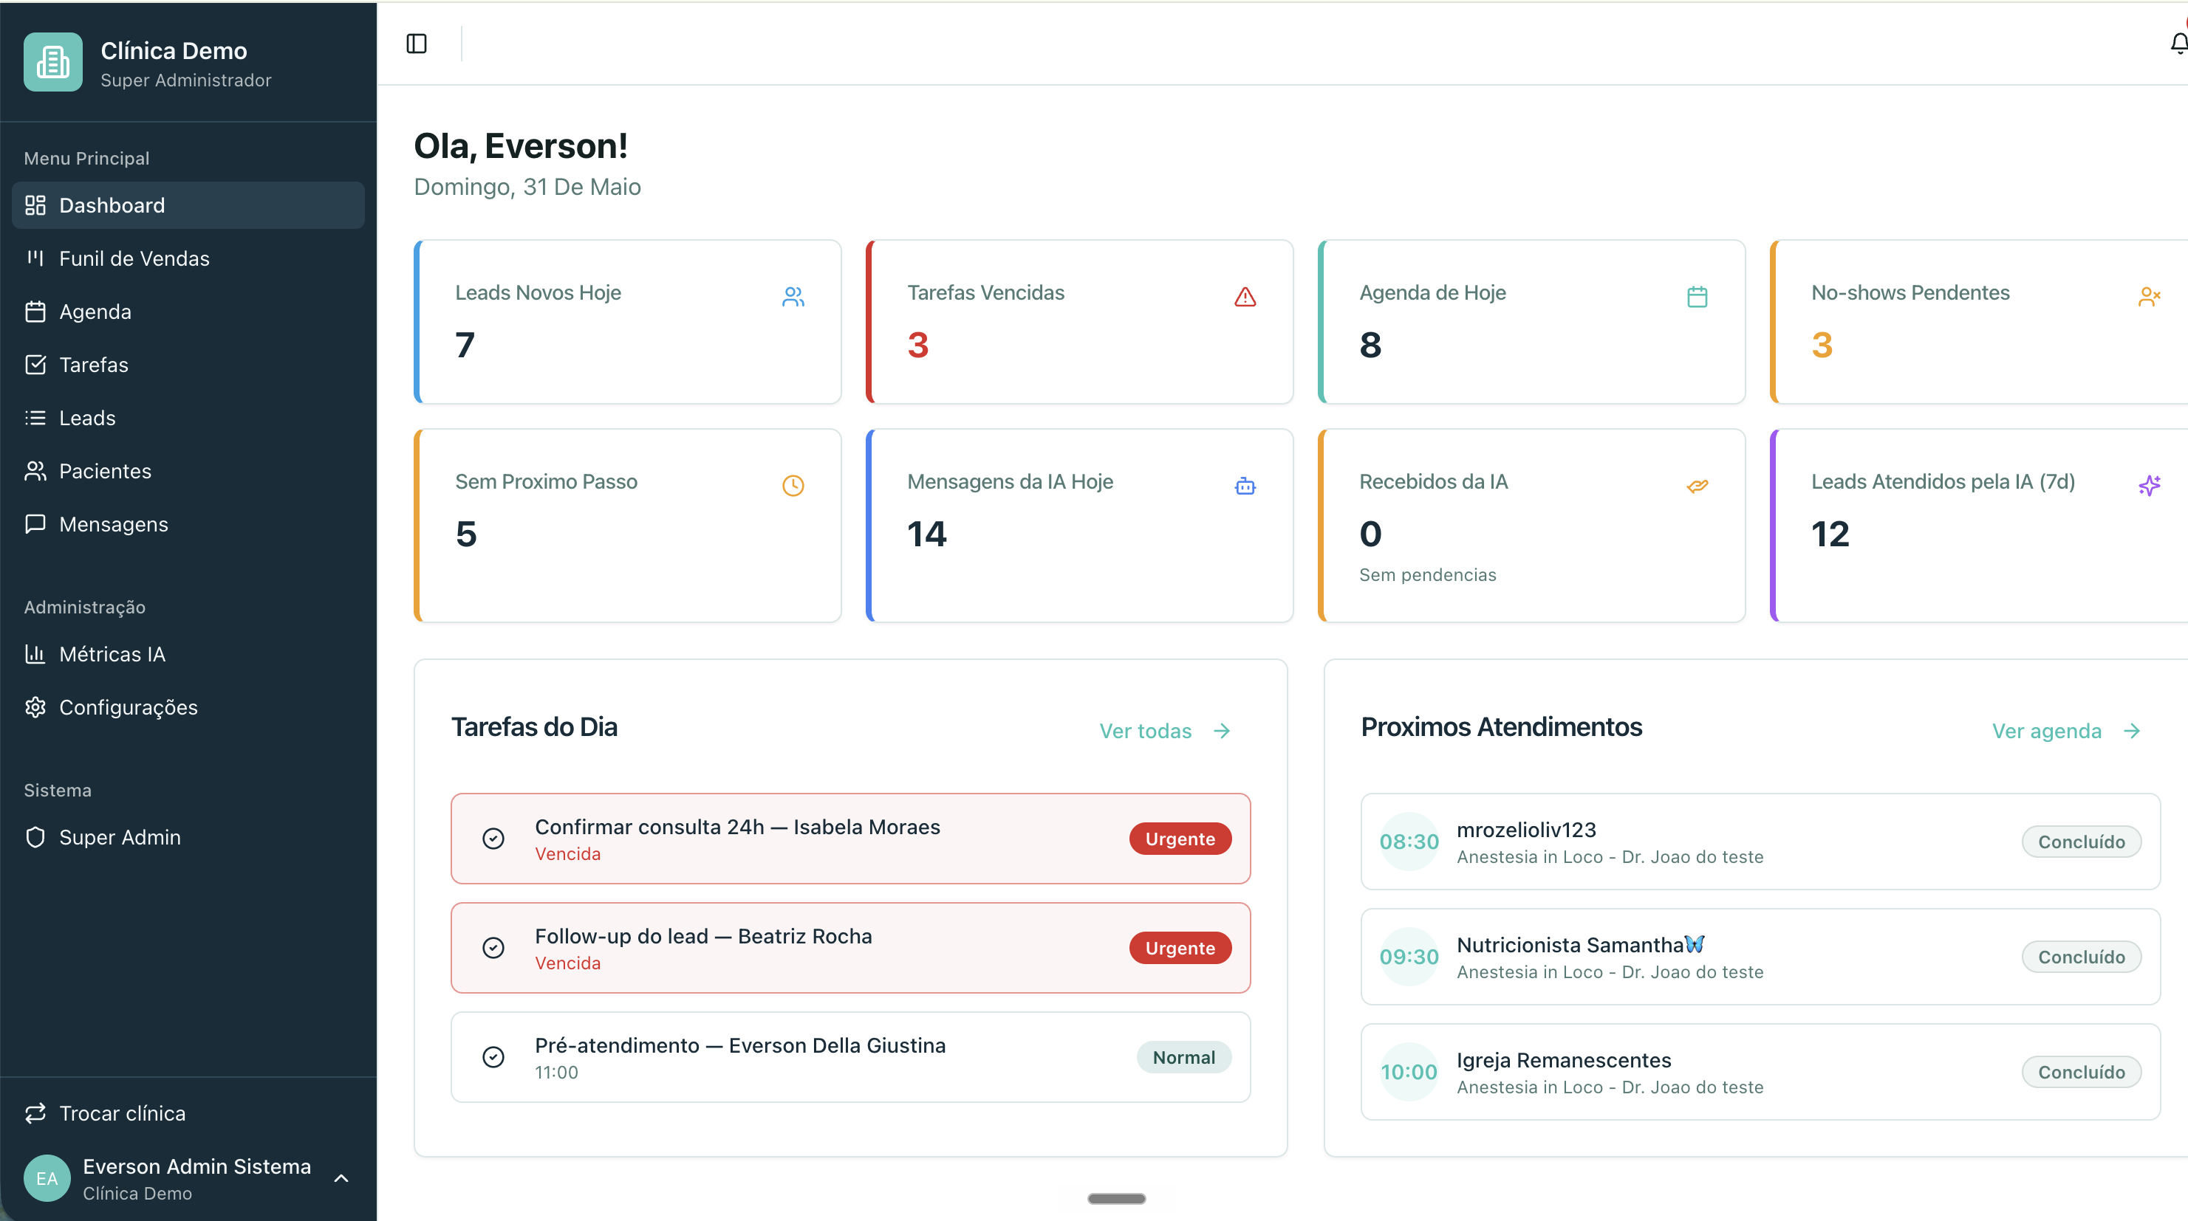The height and width of the screenshot is (1221, 2188).
Task: Click Concluído badge for Igreja Remanescentes appointment
Action: (x=2081, y=1073)
